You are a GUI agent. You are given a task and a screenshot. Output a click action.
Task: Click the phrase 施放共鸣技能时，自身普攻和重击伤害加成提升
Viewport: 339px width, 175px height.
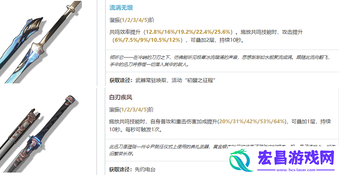pyautogui.click(x=163, y=121)
